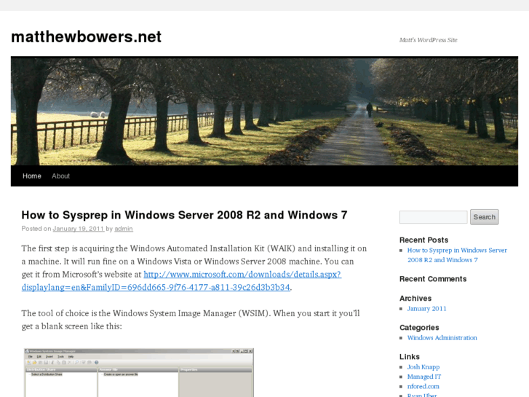Open the Windows Administration category
Image resolution: width=529 pixels, height=397 pixels.
tap(442, 338)
